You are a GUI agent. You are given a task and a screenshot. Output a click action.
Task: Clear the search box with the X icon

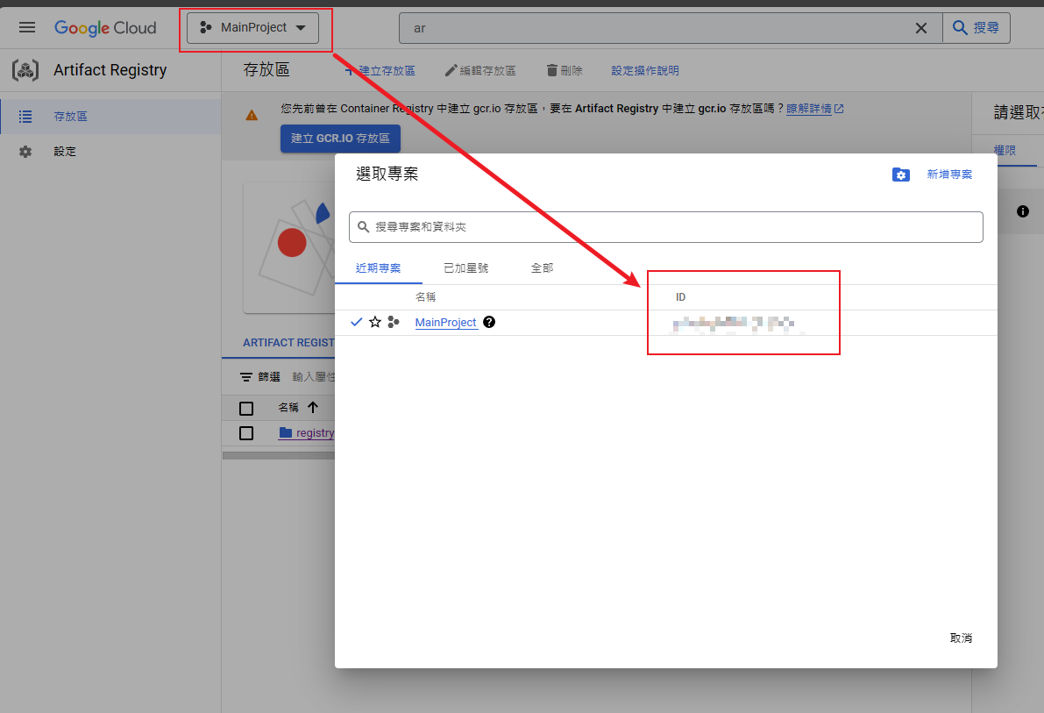[920, 28]
